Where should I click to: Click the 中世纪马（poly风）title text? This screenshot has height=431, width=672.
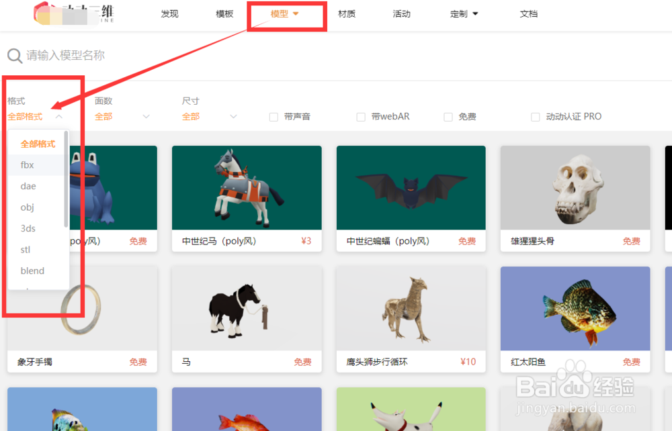pos(219,241)
